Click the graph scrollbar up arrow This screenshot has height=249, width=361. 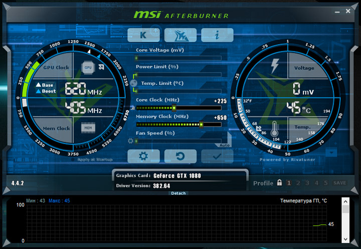(345, 201)
